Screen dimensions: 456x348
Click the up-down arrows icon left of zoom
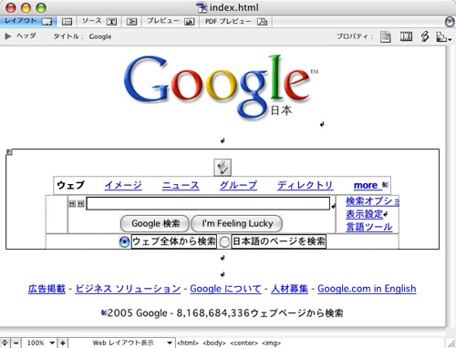[5, 343]
